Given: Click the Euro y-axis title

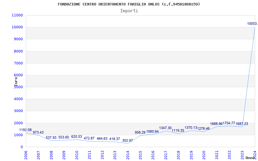Looking at the screenshot, I should pyautogui.click(x=16, y=82).
